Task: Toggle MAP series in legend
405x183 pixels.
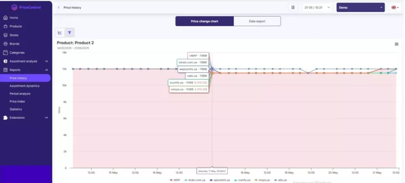Action: pos(175,180)
